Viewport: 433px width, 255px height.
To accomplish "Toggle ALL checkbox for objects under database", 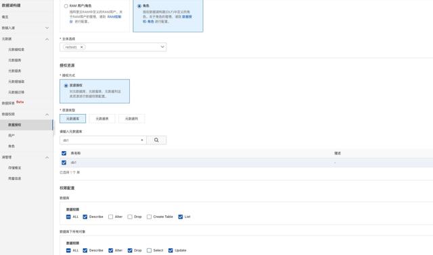I will coord(68,250).
